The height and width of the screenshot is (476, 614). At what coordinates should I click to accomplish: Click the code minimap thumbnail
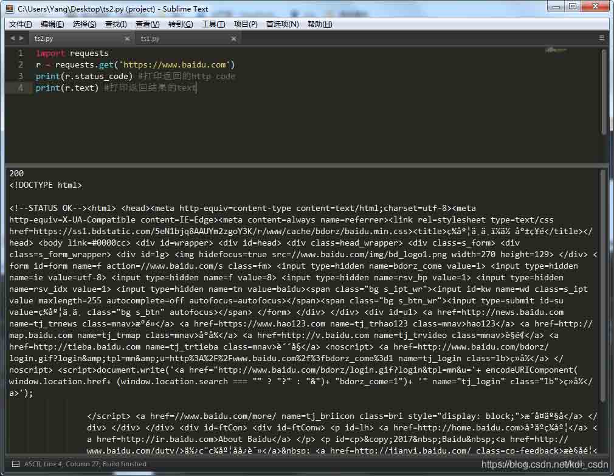pos(556,50)
